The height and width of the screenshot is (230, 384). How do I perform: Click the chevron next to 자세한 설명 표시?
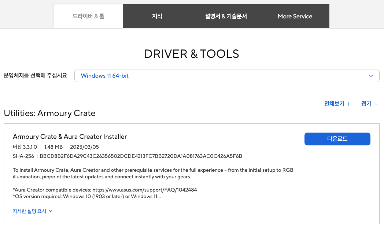pyautogui.click(x=51, y=211)
